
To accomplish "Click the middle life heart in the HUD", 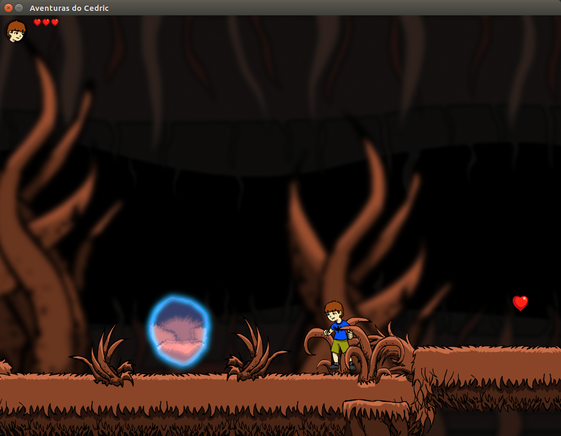I will click(46, 22).
